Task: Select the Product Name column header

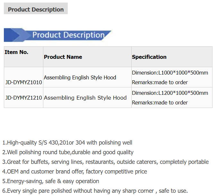Action: click(63, 57)
